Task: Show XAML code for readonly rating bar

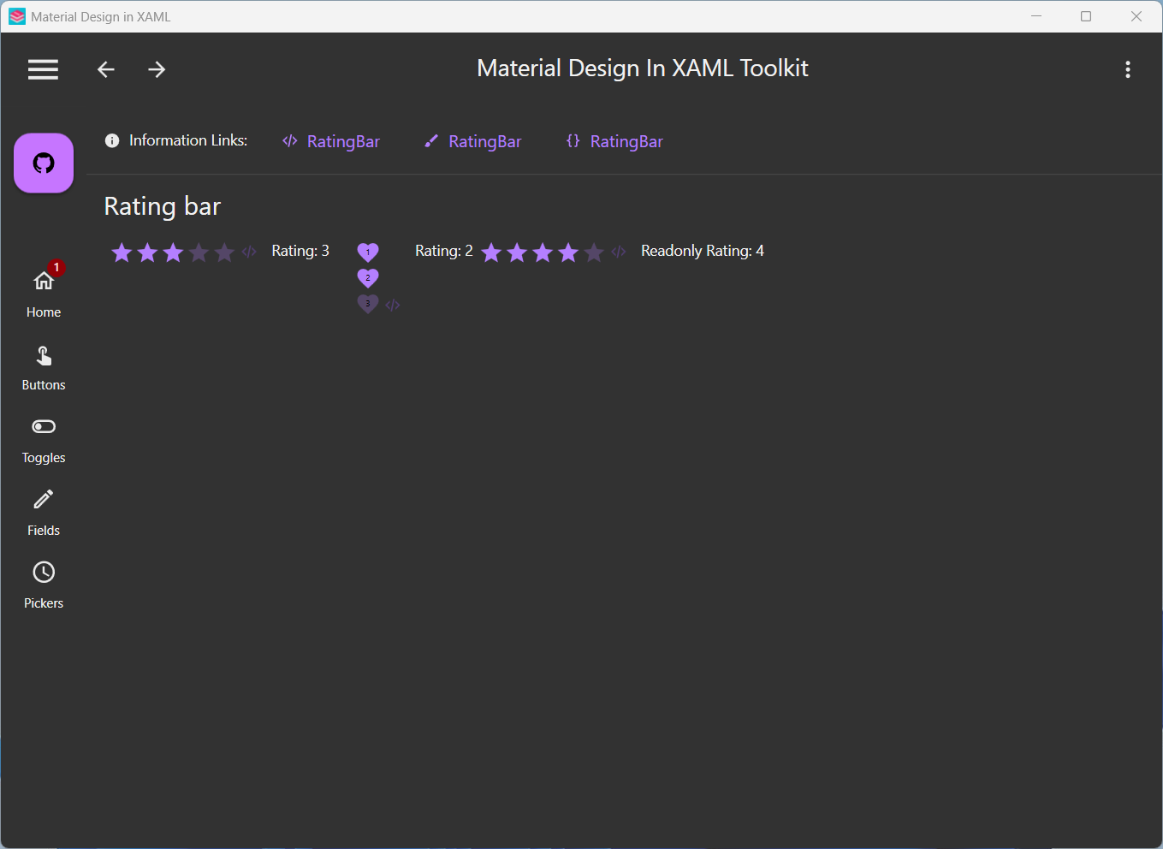Action: pos(619,252)
